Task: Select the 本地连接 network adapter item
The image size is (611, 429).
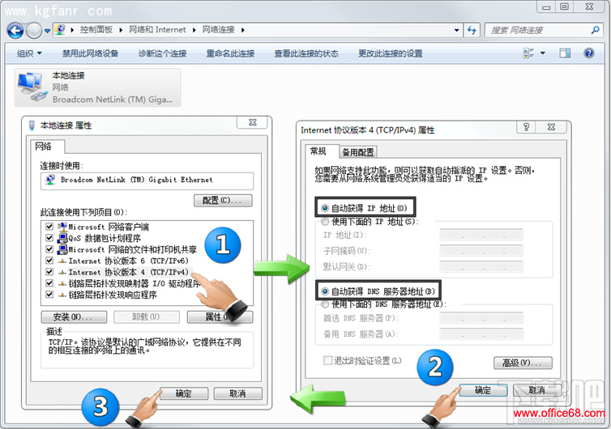Action: click(x=98, y=87)
